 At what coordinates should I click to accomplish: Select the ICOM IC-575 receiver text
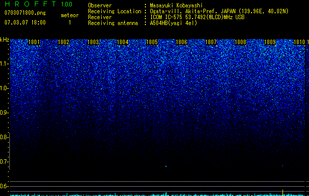(x=197, y=17)
